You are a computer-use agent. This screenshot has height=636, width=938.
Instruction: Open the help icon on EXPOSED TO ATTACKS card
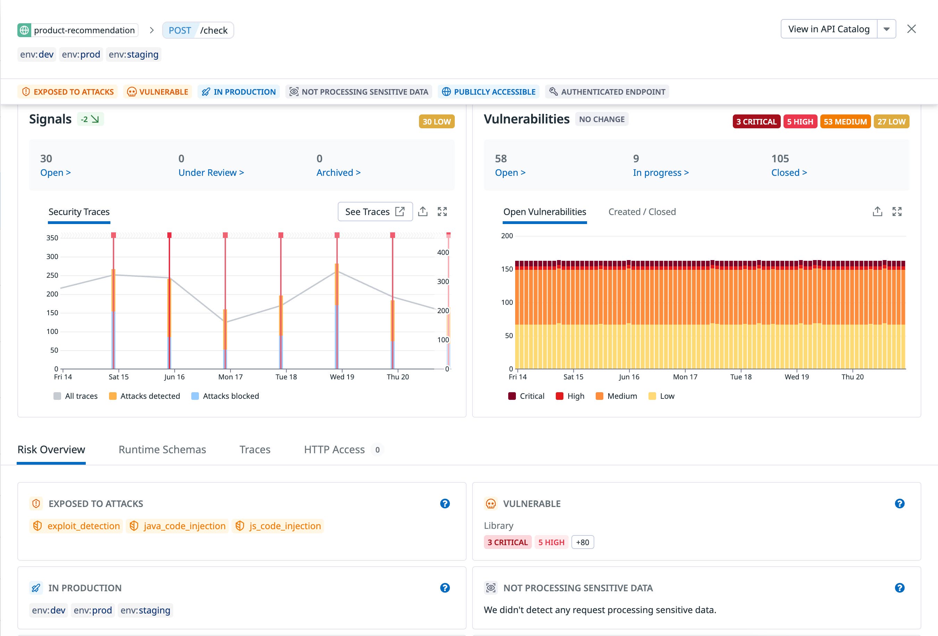point(445,504)
